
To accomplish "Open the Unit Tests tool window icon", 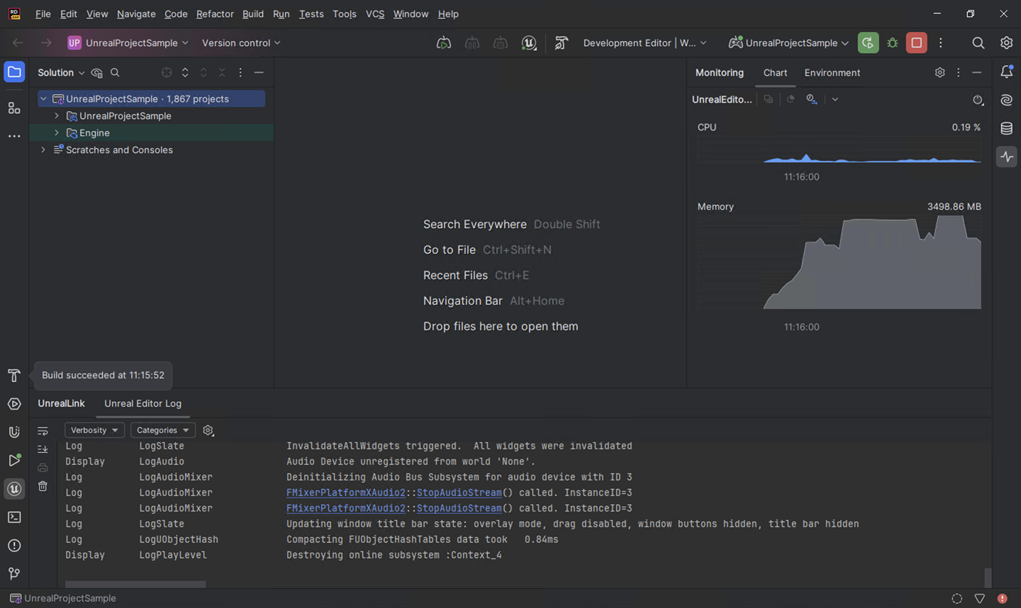I will (14, 432).
